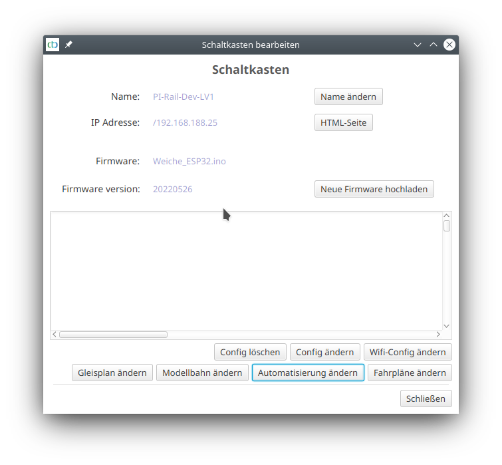
Task: Toggle the pin window icon
Action: (x=68, y=45)
